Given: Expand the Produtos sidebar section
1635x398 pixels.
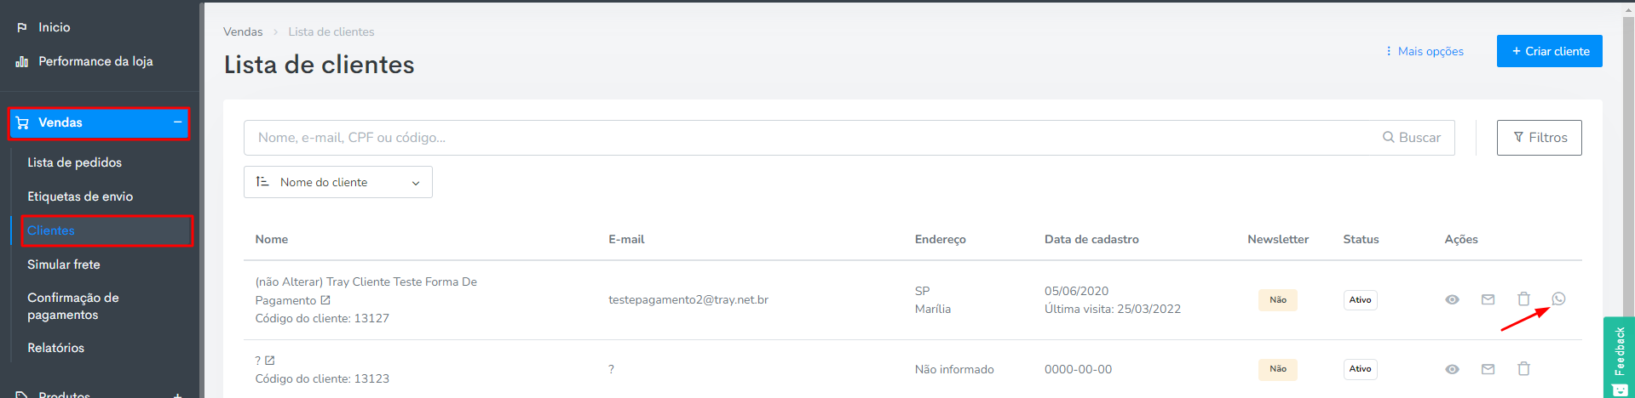Looking at the screenshot, I should click(177, 395).
